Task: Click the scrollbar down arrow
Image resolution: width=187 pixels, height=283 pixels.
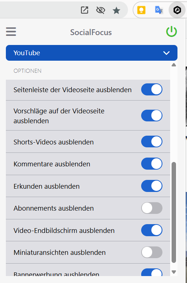Action: coord(174,272)
